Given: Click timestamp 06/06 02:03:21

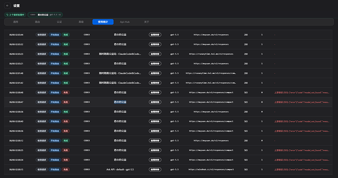Looking at the screenshot, I should [16, 64].
